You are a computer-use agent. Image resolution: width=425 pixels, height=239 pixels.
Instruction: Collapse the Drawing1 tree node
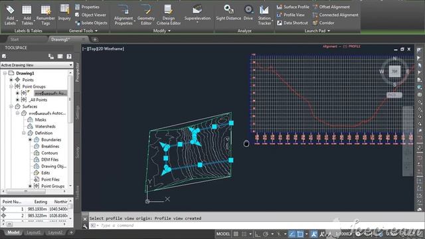coord(5,73)
